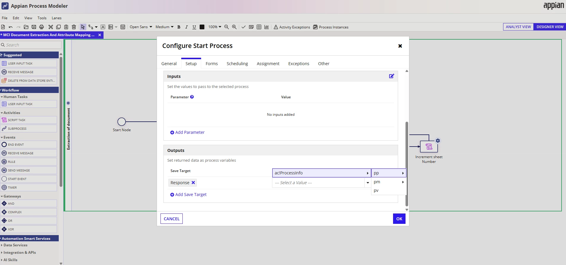566x265 pixels.
Task: Click the Add Save Target link
Action: point(188,195)
